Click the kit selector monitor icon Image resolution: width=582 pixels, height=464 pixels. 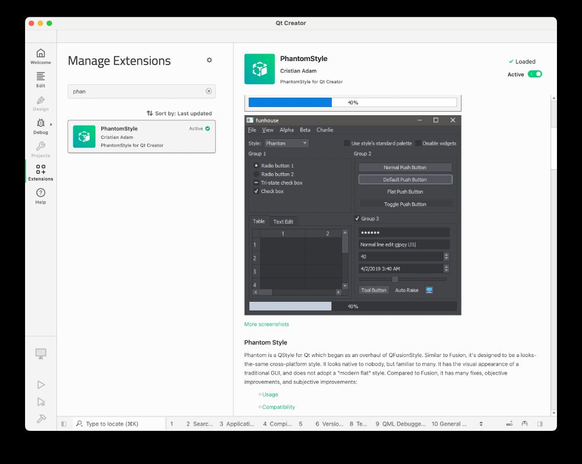pyautogui.click(x=41, y=354)
